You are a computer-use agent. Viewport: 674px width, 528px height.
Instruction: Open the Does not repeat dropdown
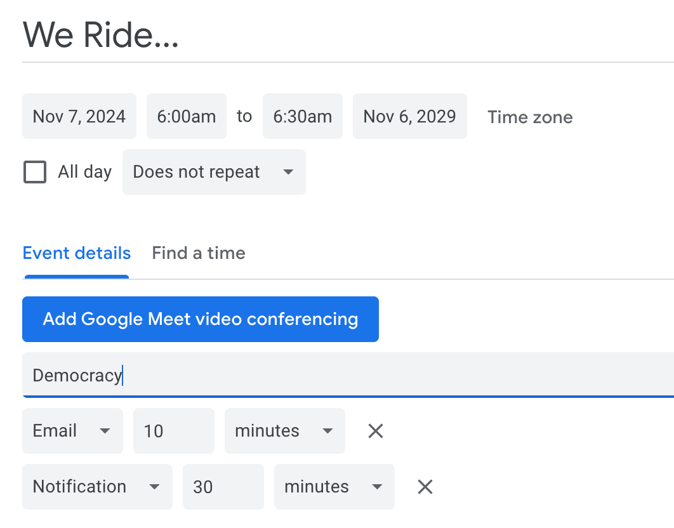pyautogui.click(x=214, y=172)
